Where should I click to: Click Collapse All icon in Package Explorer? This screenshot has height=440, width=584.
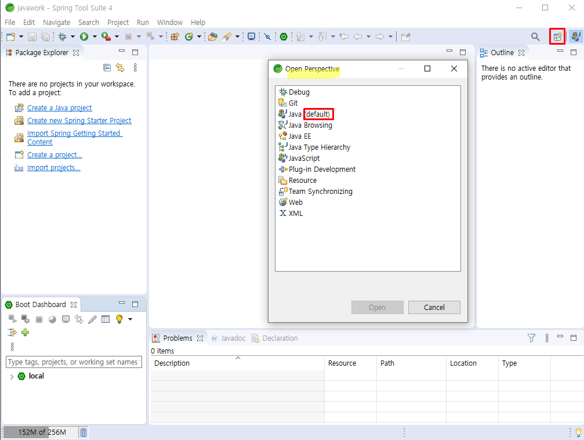[x=107, y=67]
